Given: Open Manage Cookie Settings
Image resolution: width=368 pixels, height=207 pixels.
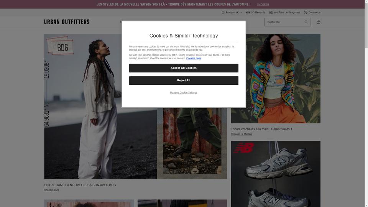Looking at the screenshot, I should (184, 93).
